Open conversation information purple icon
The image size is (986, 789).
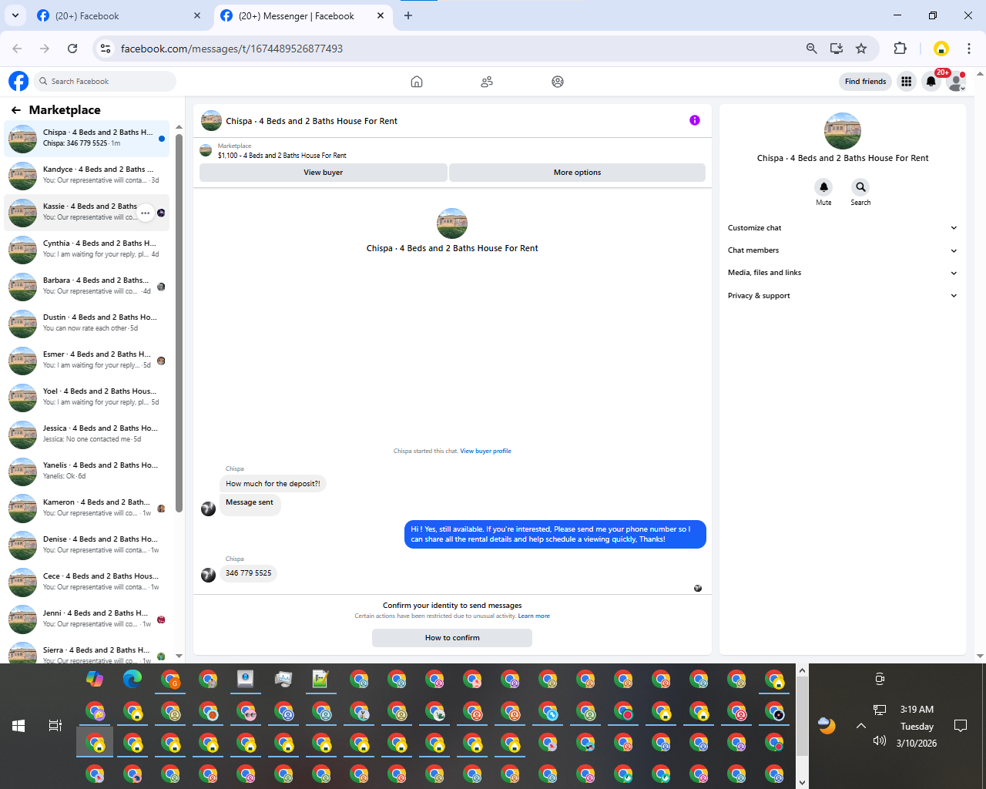tap(695, 120)
